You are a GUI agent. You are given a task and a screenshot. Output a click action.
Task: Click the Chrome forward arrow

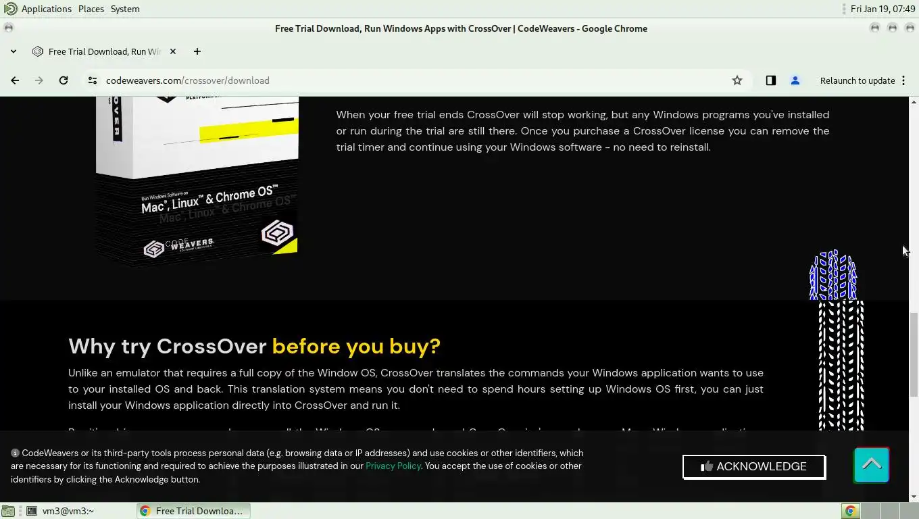(39, 80)
